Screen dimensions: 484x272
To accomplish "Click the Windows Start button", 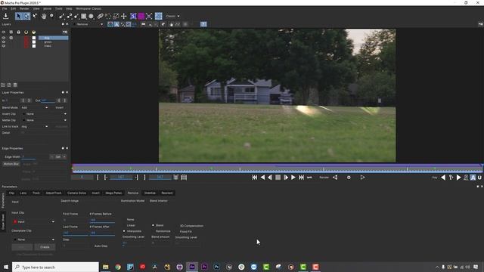I will [6, 267].
